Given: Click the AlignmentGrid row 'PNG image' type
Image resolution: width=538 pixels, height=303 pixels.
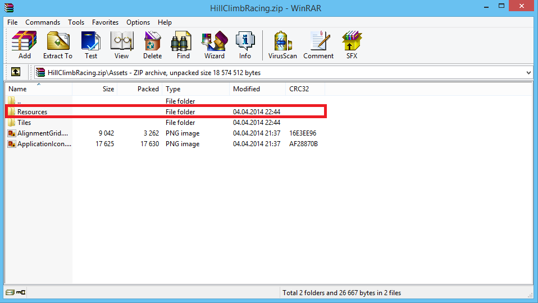Looking at the screenshot, I should coord(183,133).
